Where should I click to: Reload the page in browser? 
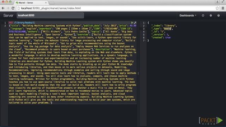(x=13, y=8)
